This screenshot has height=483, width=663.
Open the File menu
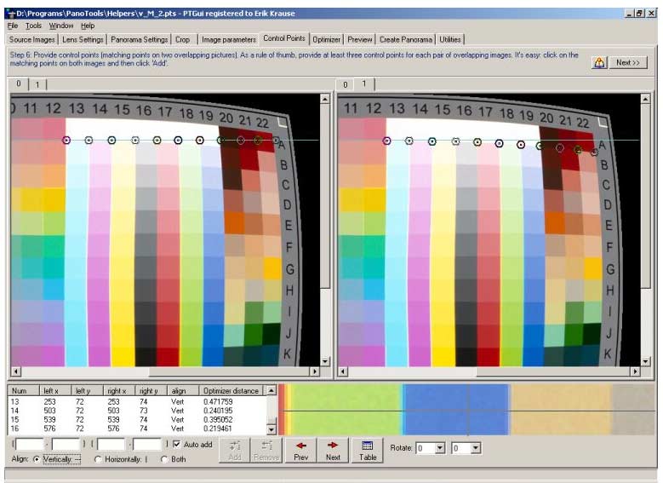pos(13,26)
